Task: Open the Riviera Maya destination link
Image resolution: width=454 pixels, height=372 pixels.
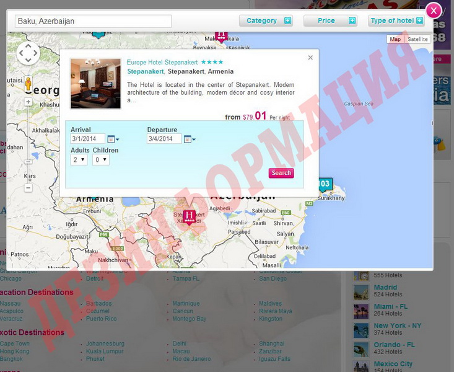Action: click(x=276, y=311)
